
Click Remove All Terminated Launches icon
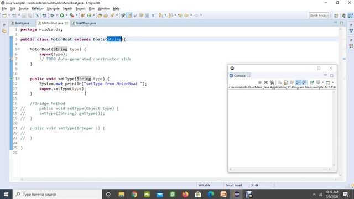coord(272,82)
